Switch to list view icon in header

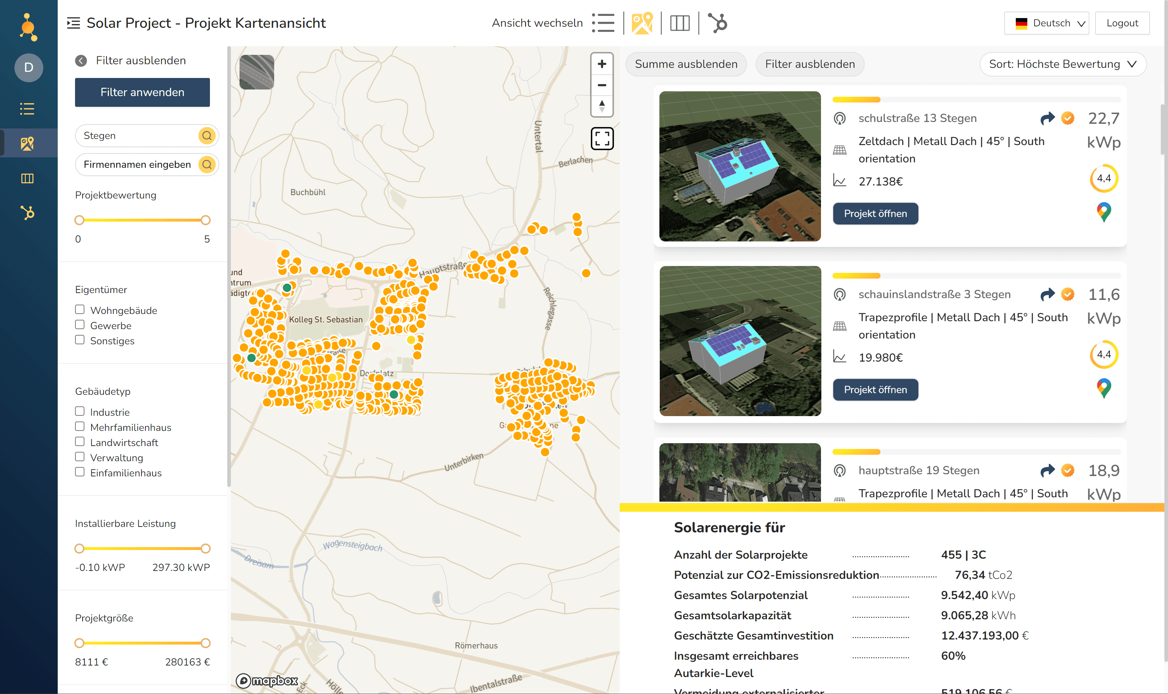(x=603, y=23)
